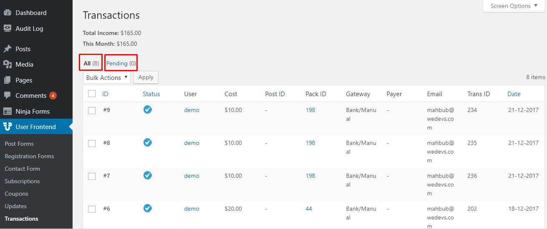The image size is (547, 229).
Task: Check the select-all checkbox in header
Action: point(92,94)
